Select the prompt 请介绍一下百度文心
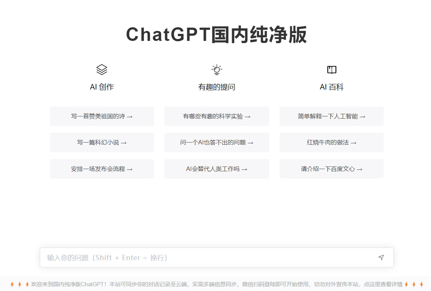 click(x=331, y=169)
